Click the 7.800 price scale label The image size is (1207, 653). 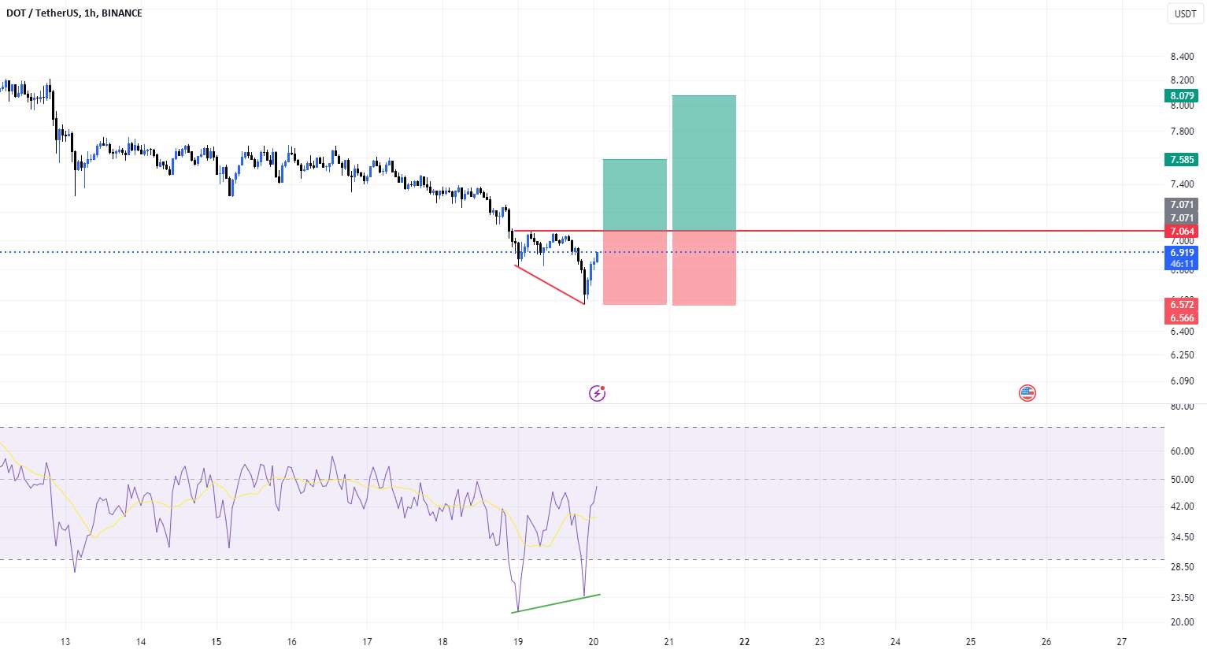[x=1182, y=132]
